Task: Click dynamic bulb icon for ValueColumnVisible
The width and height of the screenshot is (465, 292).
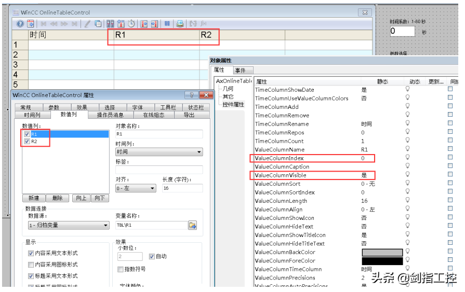Action: [x=407, y=175]
